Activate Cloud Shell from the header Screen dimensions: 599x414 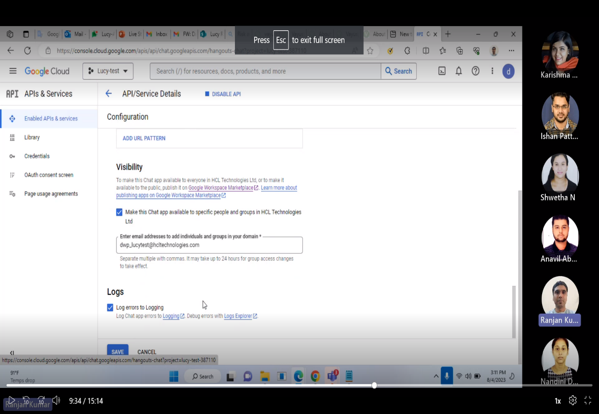click(x=442, y=71)
